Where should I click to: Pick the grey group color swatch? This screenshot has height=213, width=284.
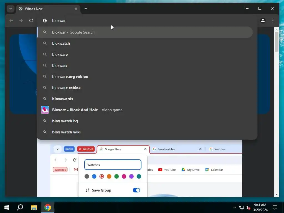pos(87,176)
